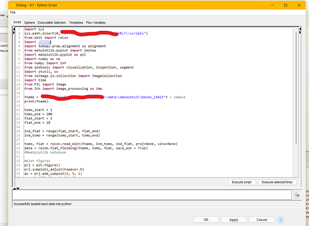
Task: Collapse right panel arrow beside script editor
Action: 300,29
